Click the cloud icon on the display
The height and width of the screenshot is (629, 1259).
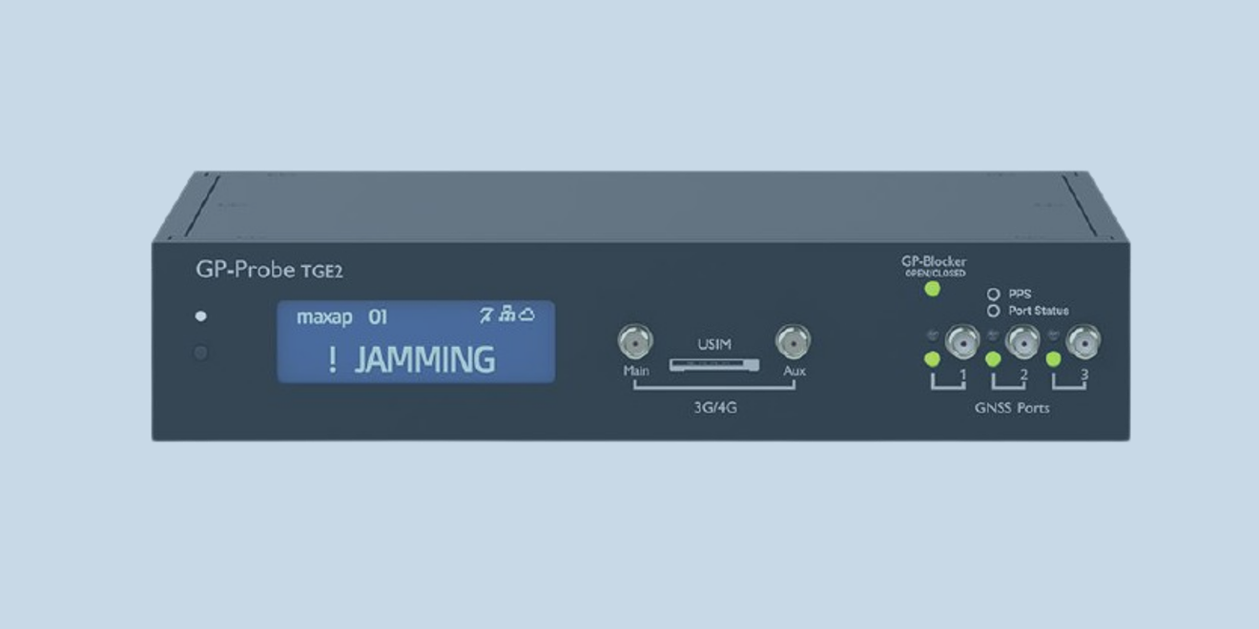(526, 315)
